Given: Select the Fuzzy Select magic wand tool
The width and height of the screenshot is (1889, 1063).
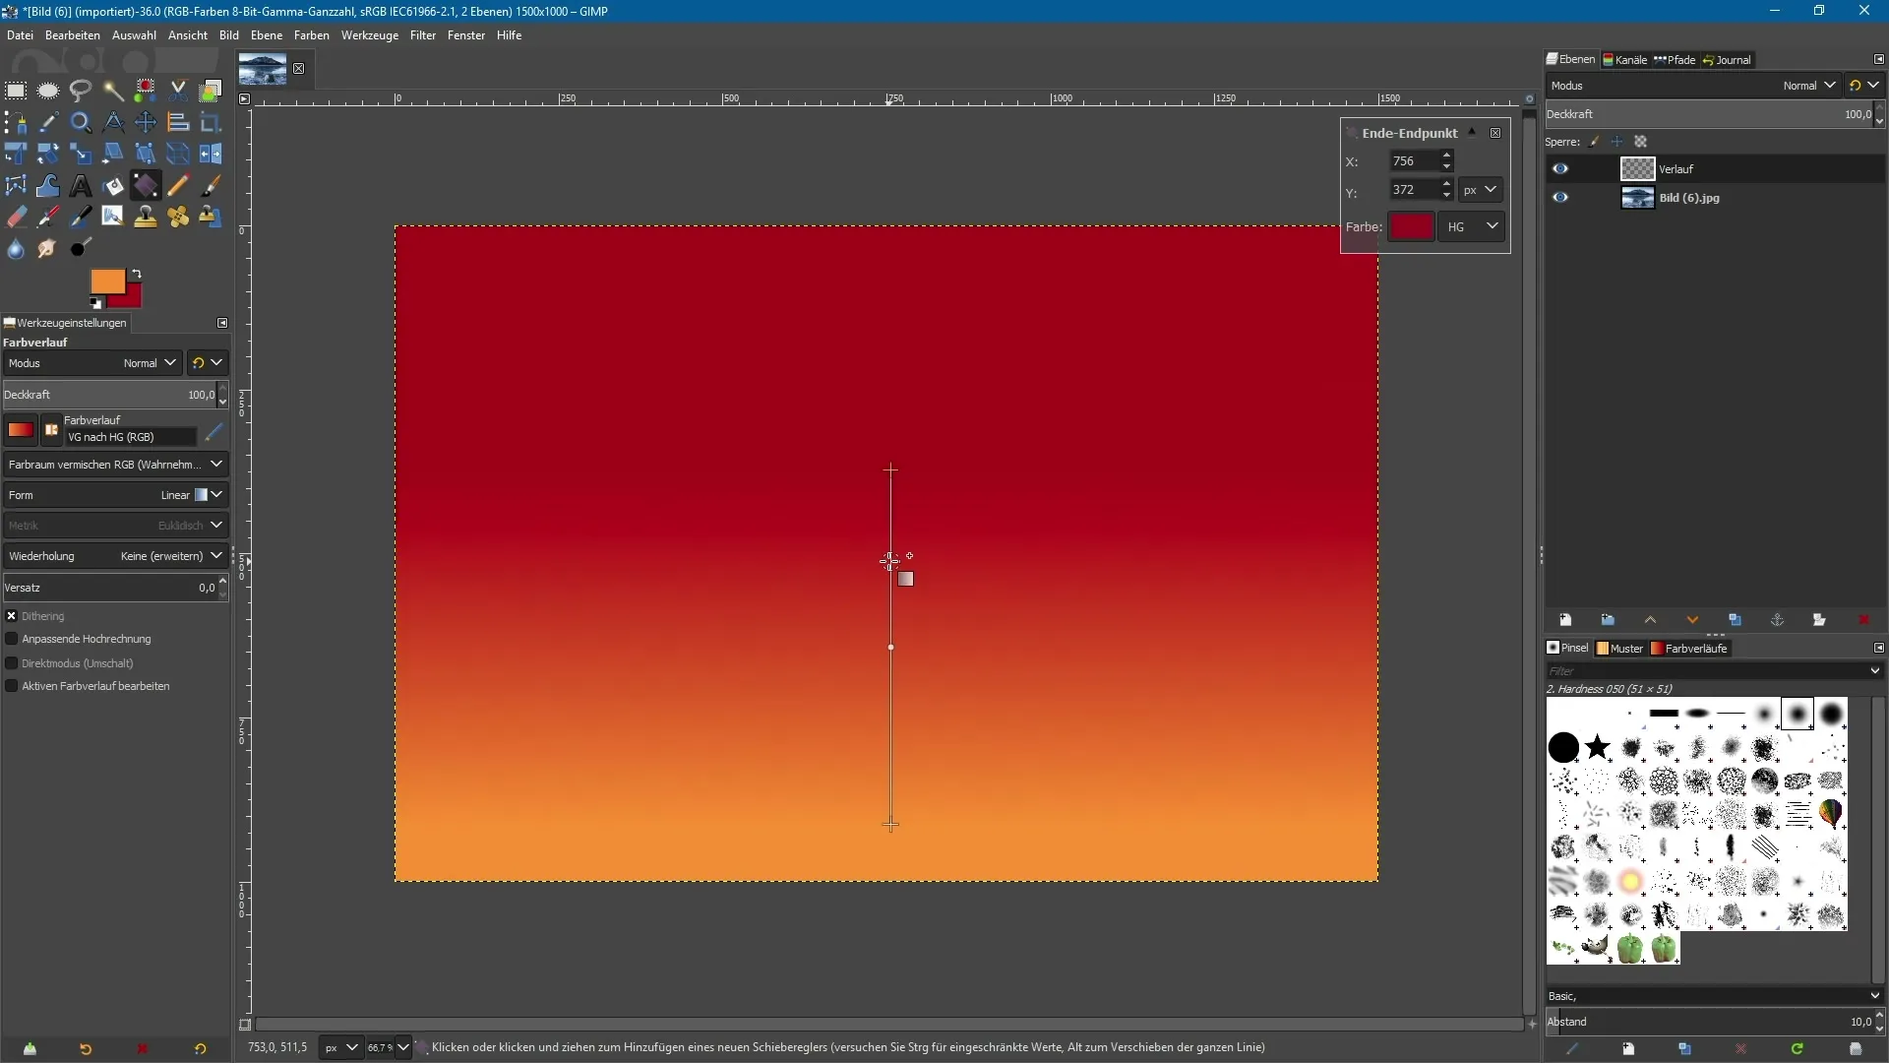Looking at the screenshot, I should (x=113, y=91).
